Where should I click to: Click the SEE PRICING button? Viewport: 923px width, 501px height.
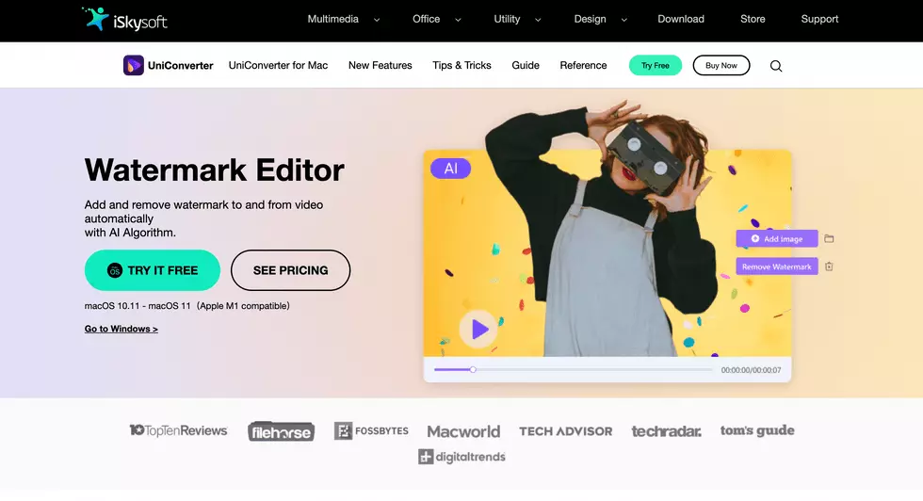tap(290, 270)
